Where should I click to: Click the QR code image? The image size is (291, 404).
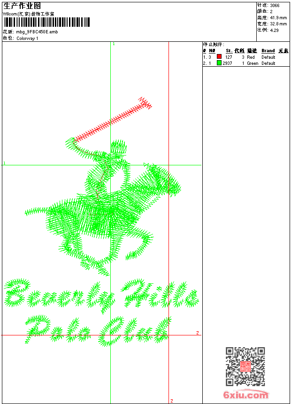tap(245, 366)
